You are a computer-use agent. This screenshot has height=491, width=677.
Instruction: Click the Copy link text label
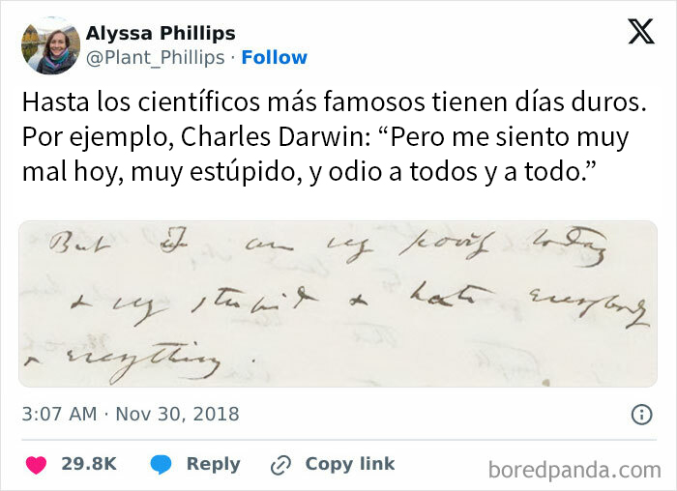350,465
